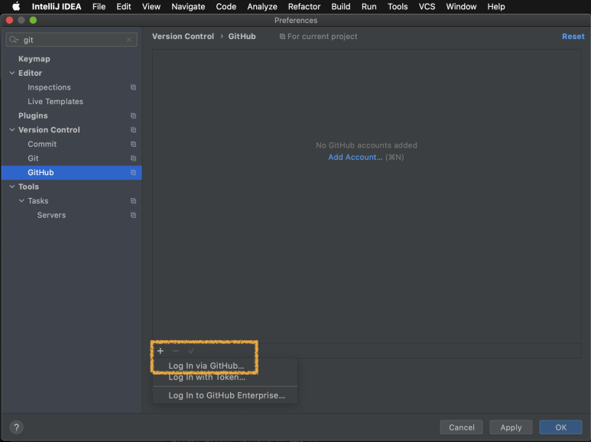
Task: Choose Log In to GitHub Enterprise option
Action: (x=225, y=395)
